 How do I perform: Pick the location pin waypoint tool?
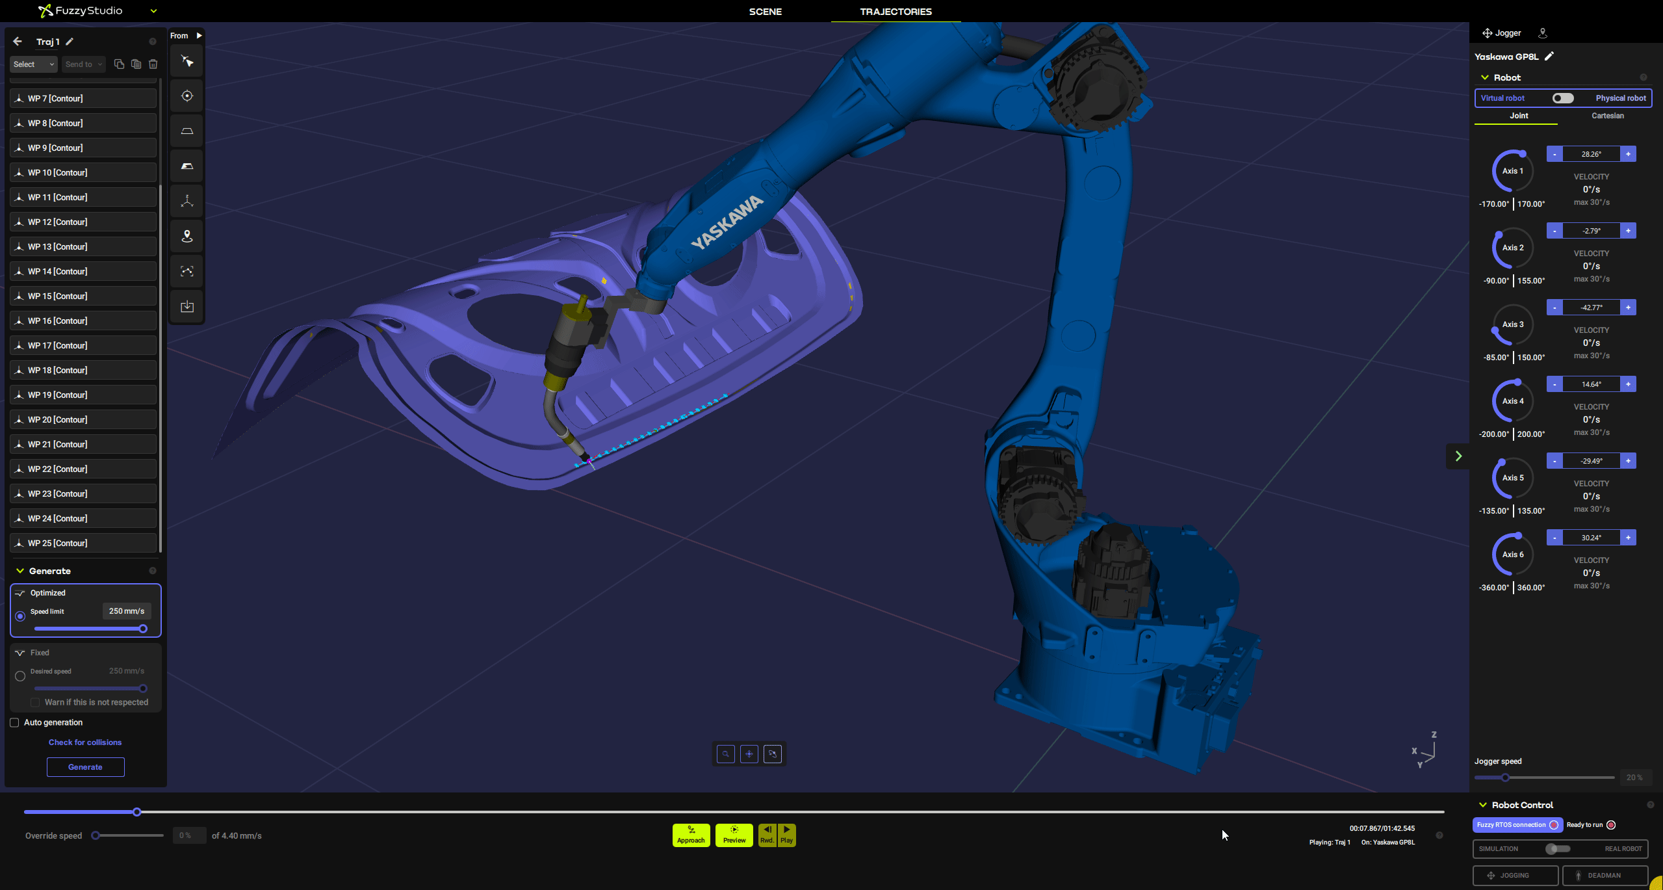click(187, 237)
